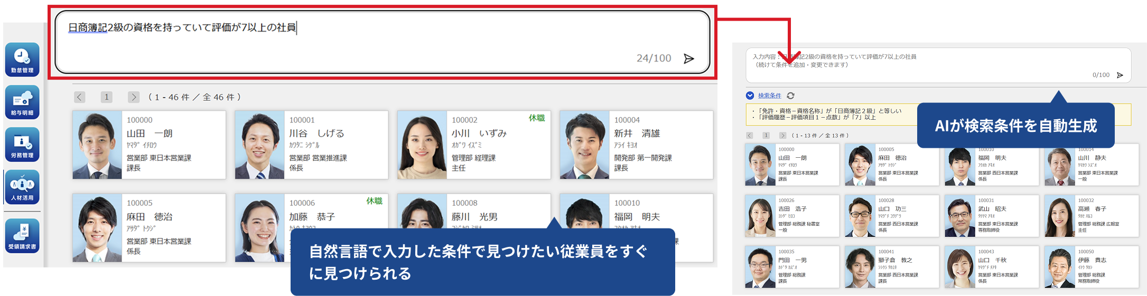Open 門田 一男 employee card
The width and height of the screenshot is (1147, 296).
coord(792,267)
